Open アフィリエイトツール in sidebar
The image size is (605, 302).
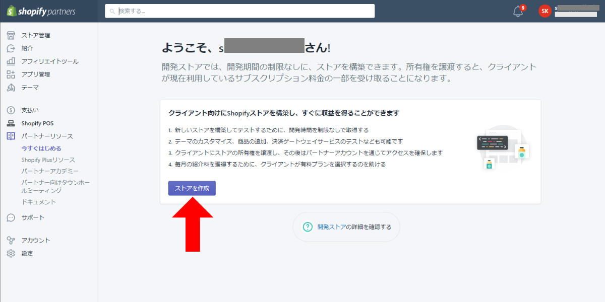(50, 61)
